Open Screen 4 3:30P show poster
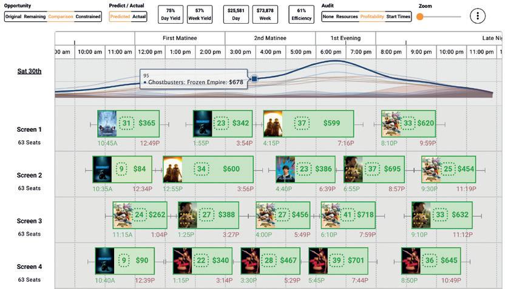 tap(251, 261)
